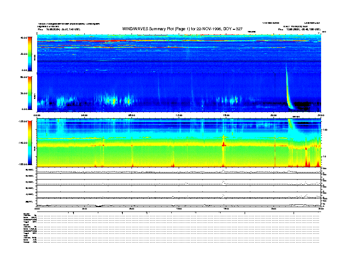Select the RAD1 color scale bar
The height and width of the screenshot is (268, 346).
point(30,93)
